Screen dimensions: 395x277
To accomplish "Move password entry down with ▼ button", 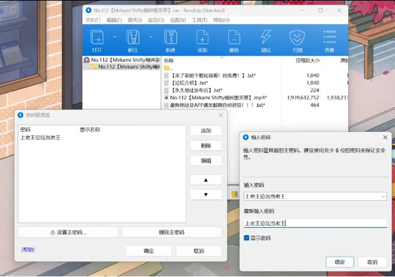I will coord(206,195).
